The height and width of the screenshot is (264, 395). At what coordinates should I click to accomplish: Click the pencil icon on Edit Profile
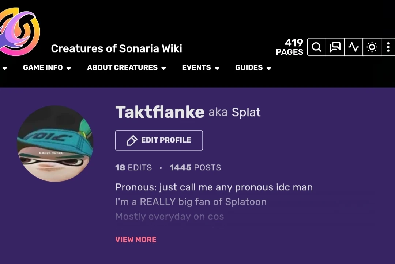[132, 140]
